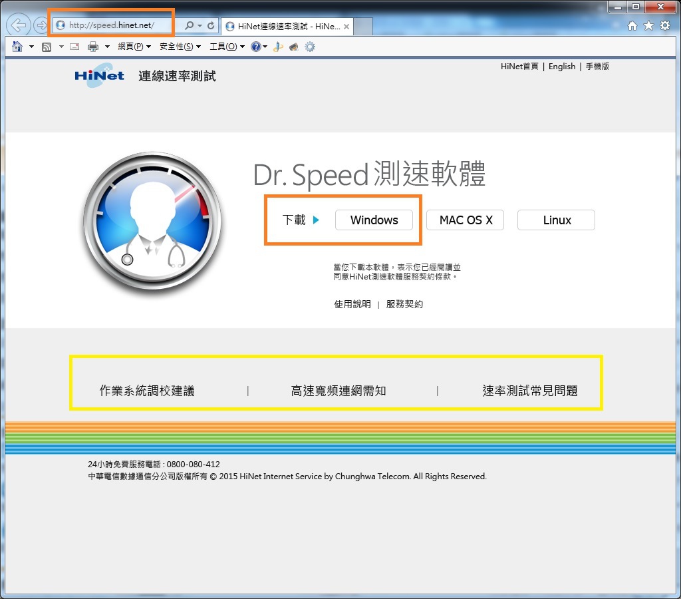Expand the Home icon dropdown arrow in command bar
The image size is (681, 599).
click(31, 47)
